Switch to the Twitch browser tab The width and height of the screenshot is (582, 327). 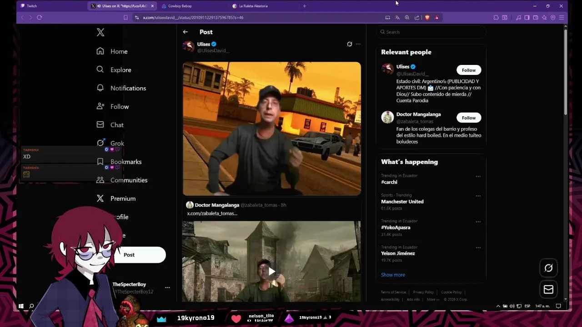coord(52,6)
